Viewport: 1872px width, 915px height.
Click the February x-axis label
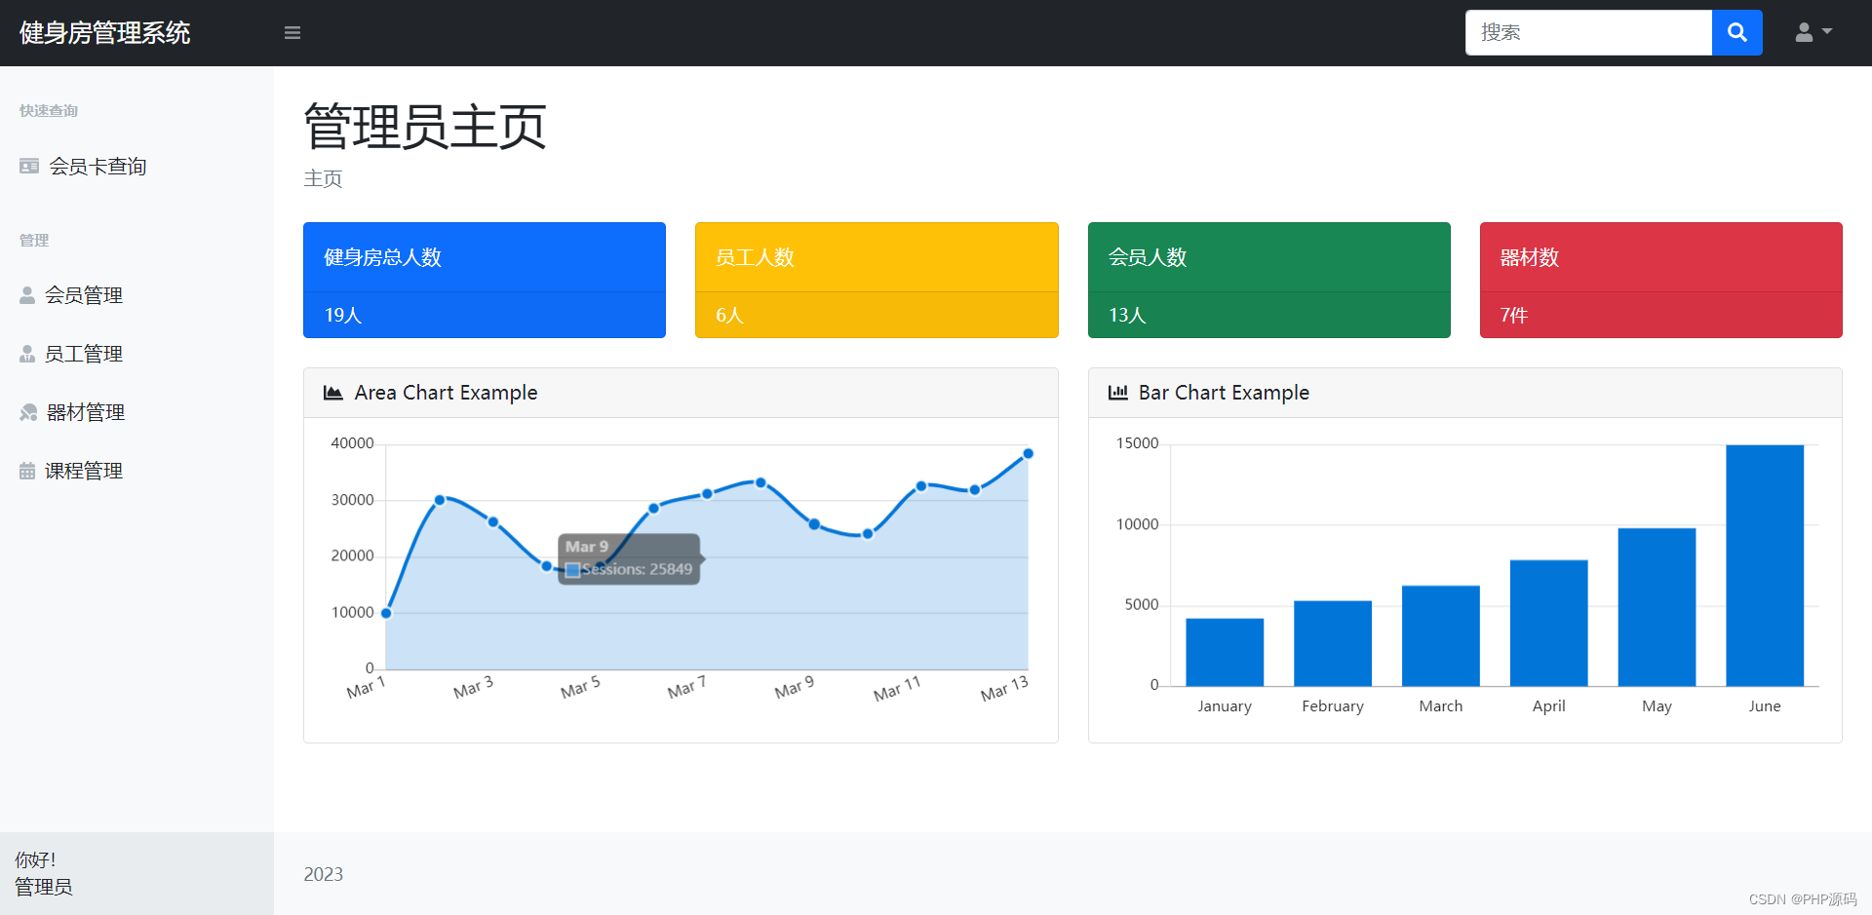(1333, 706)
